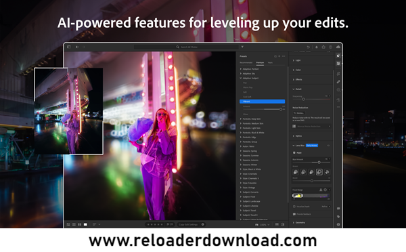Open the 100% zoom dropdown
The image size is (406, 252).
[x=265, y=225]
